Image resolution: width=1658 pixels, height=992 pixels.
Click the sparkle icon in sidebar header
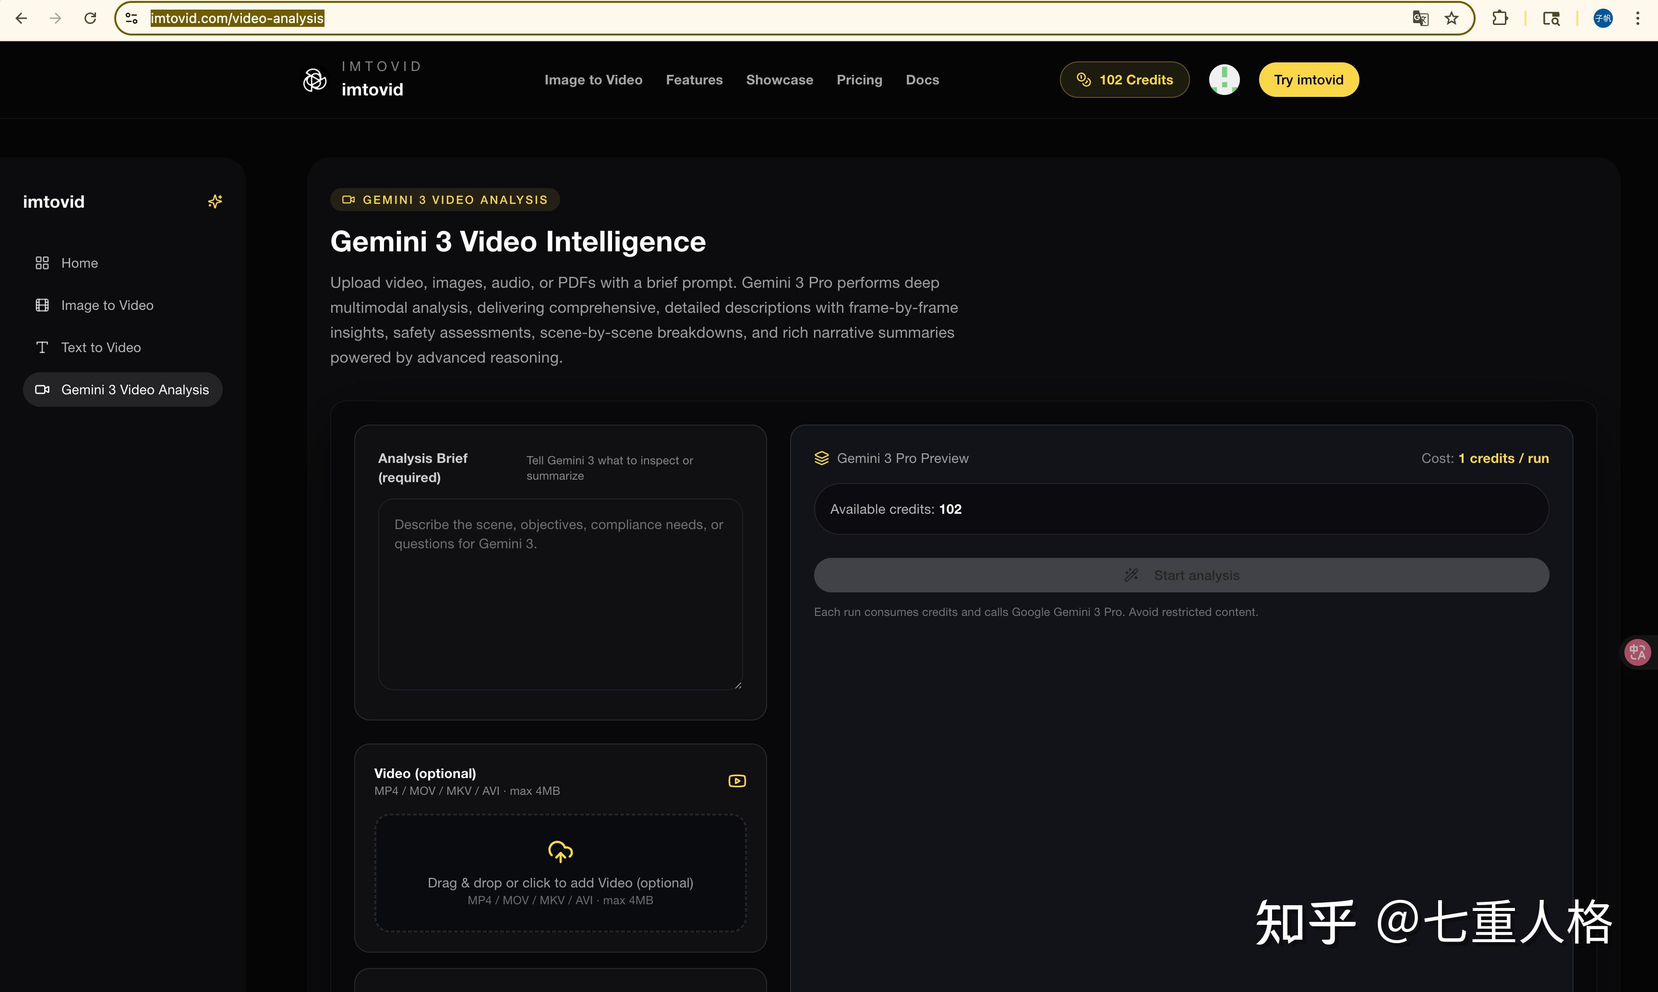(215, 201)
